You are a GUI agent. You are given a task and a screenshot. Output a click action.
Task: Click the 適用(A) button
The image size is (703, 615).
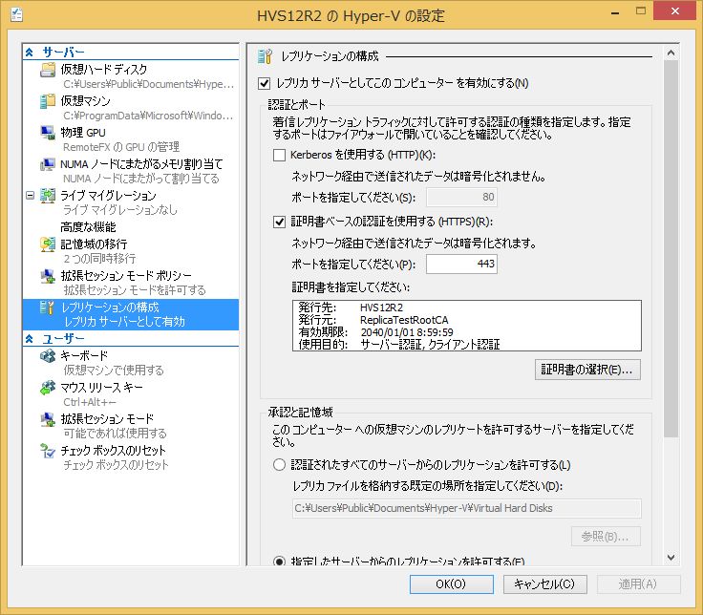pos(638,584)
